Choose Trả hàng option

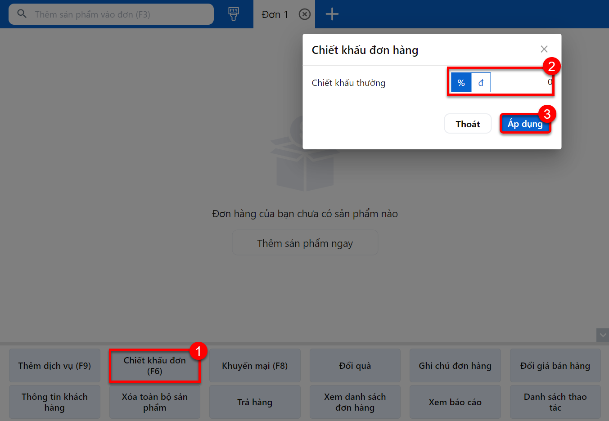(255, 402)
